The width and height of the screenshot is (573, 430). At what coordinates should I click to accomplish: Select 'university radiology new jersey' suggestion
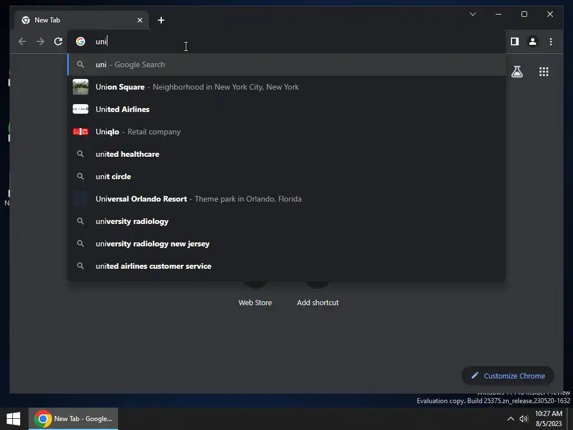click(286, 244)
